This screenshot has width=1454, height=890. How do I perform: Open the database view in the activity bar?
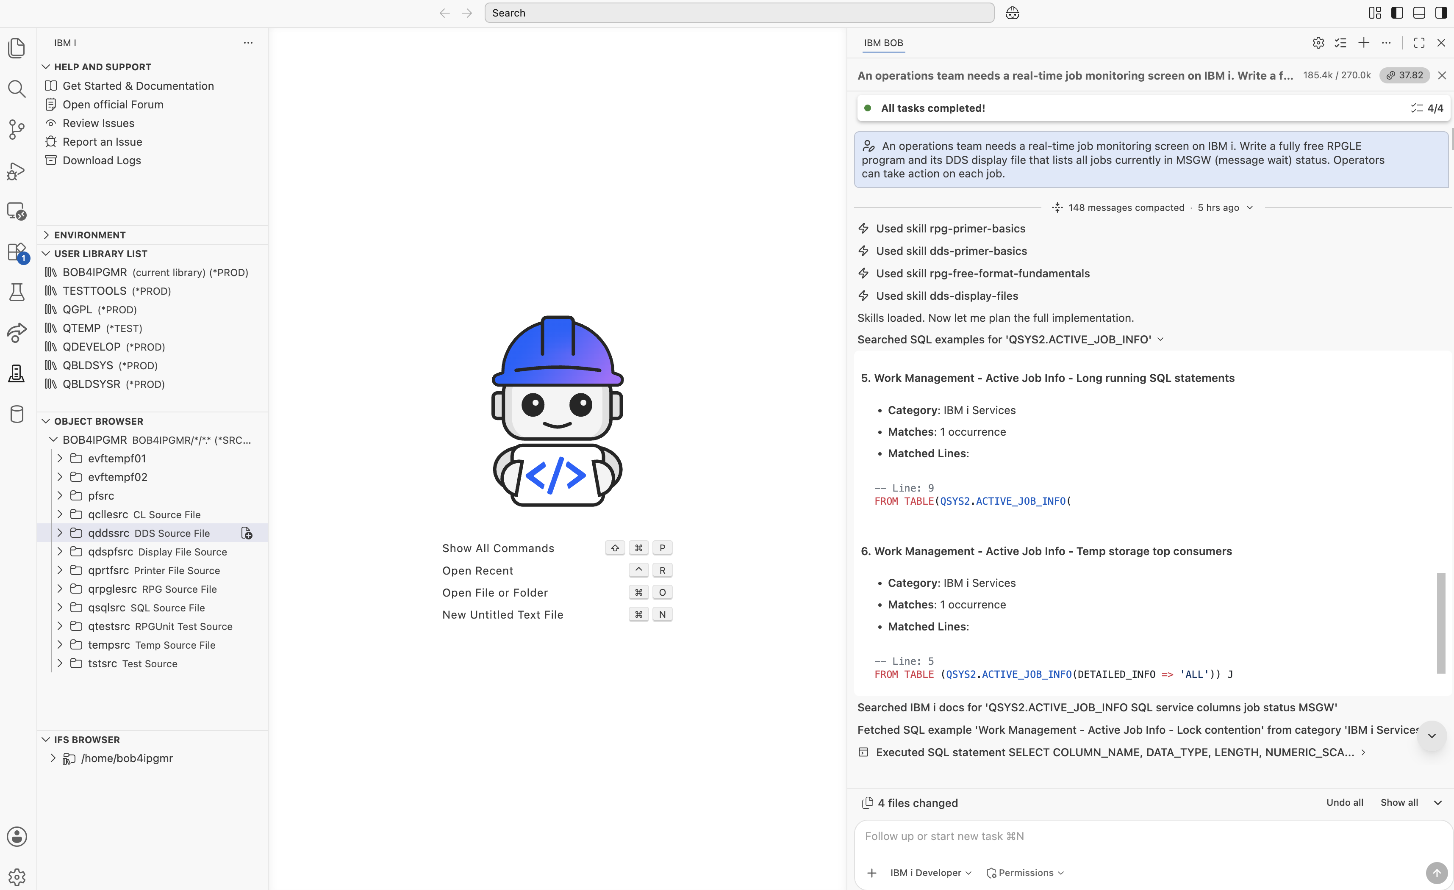click(x=17, y=414)
